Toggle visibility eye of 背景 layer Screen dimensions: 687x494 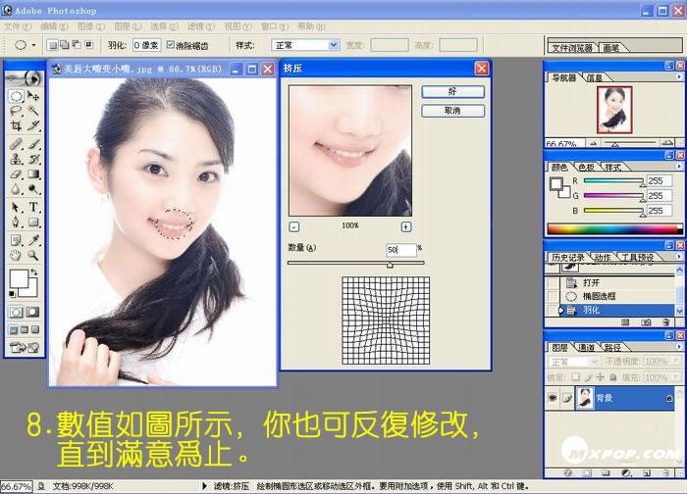553,398
